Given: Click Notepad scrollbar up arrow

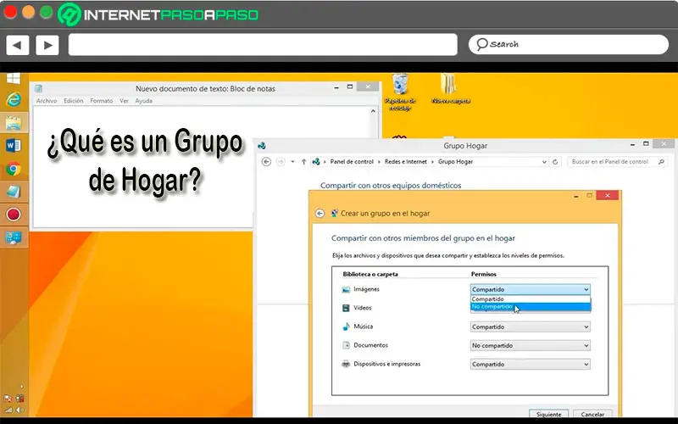Looking at the screenshot, I should coord(373,111).
